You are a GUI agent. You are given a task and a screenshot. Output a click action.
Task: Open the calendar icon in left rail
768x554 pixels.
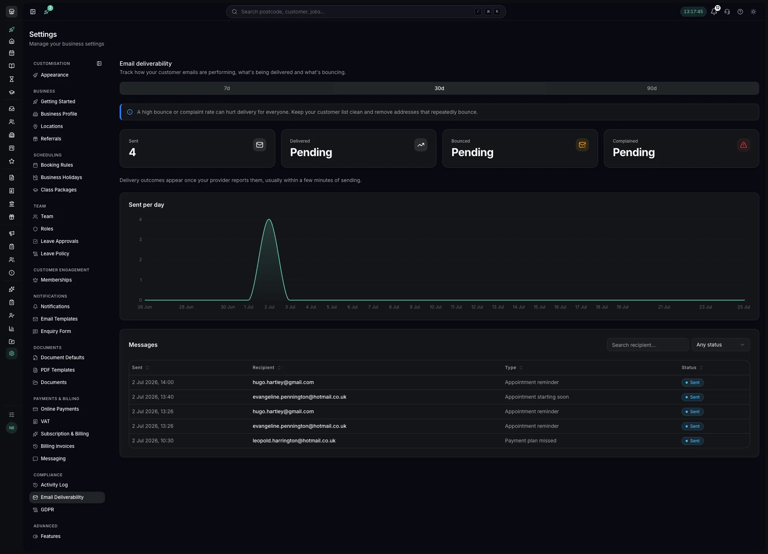click(12, 53)
